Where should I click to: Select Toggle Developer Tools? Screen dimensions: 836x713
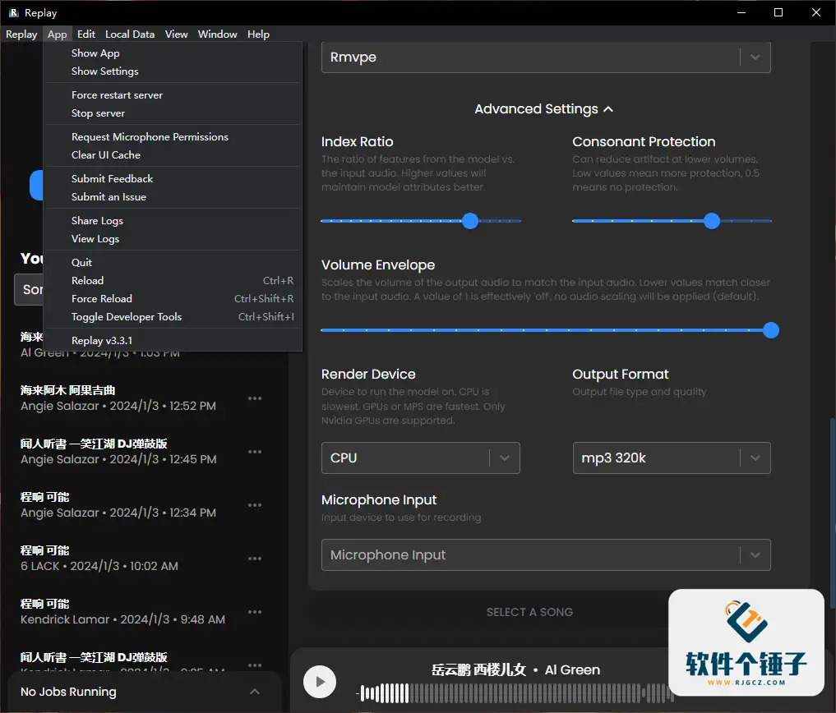(173, 316)
